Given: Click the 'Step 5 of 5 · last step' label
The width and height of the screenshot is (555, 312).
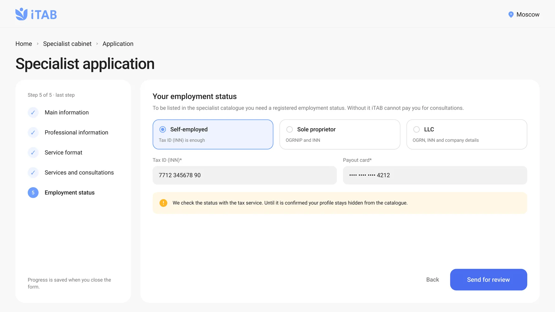Looking at the screenshot, I should click(51, 95).
